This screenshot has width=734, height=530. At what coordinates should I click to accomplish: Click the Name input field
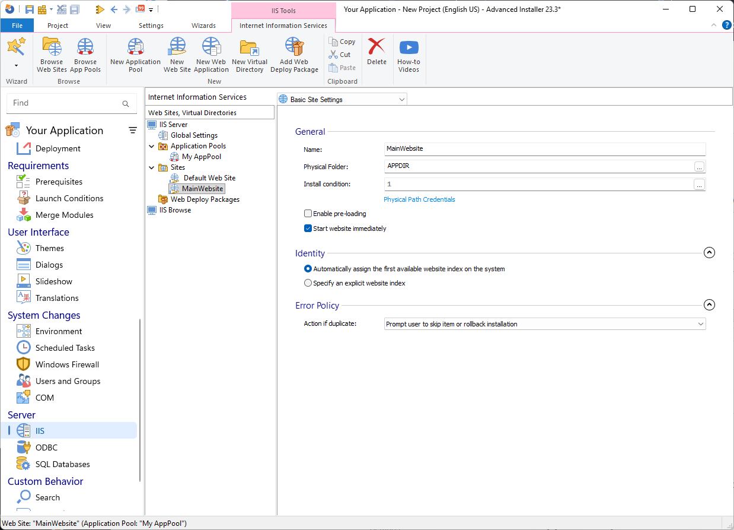point(545,149)
